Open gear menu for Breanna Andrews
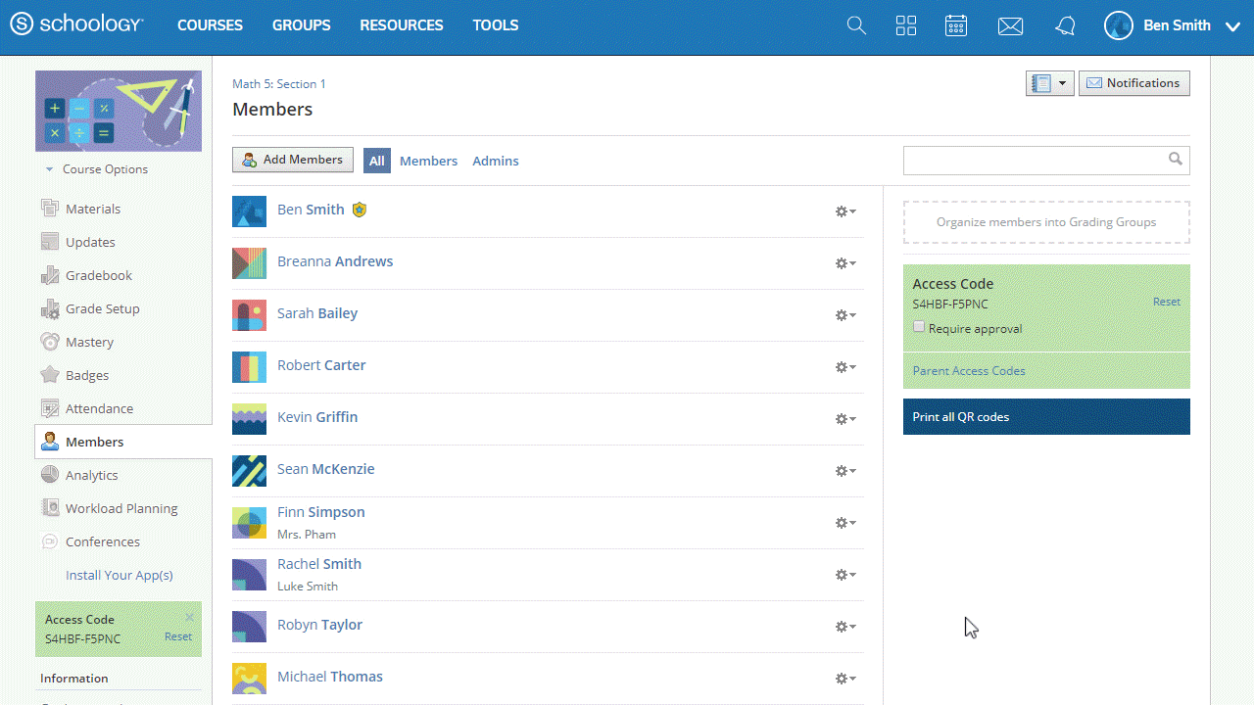This screenshot has width=1254, height=705. (844, 263)
